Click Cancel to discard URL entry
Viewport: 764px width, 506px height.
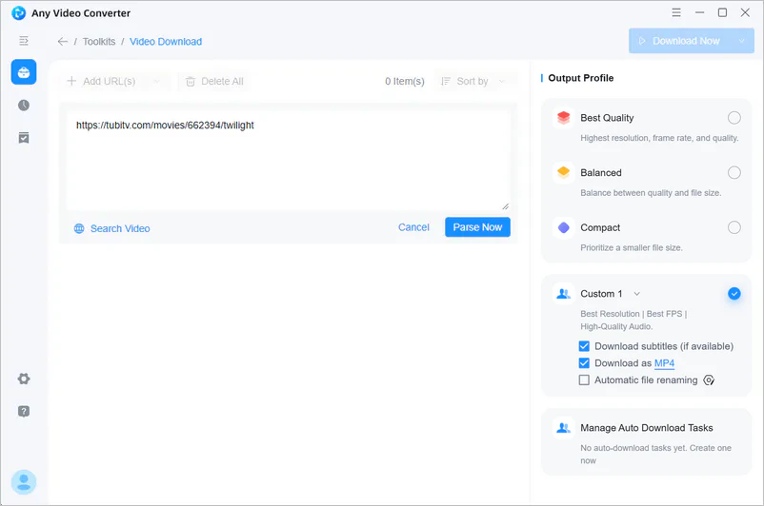coord(413,227)
